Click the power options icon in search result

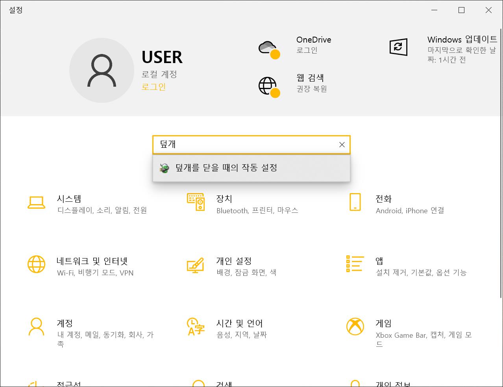click(165, 168)
